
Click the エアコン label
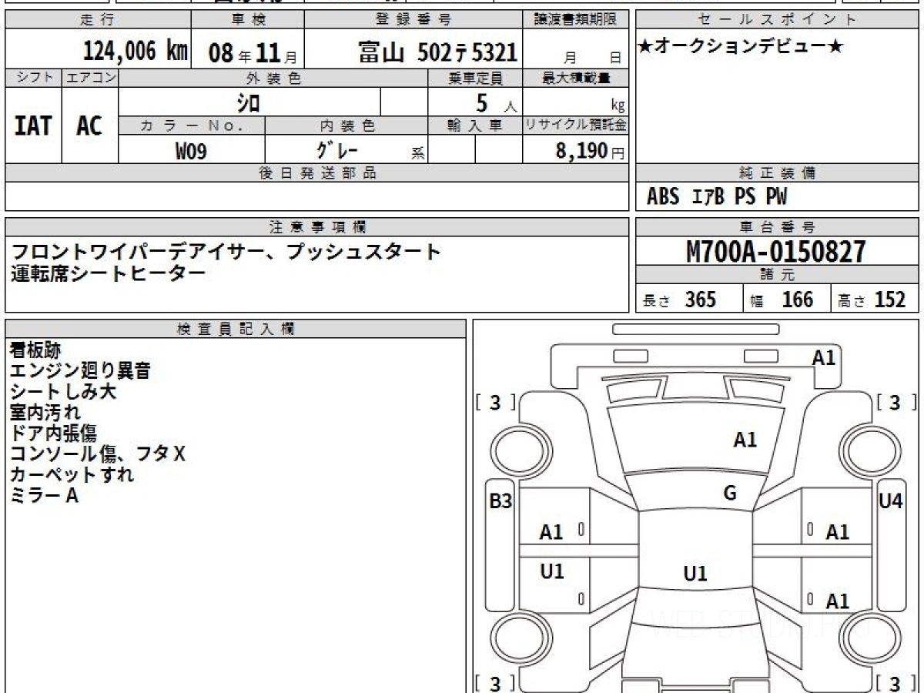(x=90, y=78)
